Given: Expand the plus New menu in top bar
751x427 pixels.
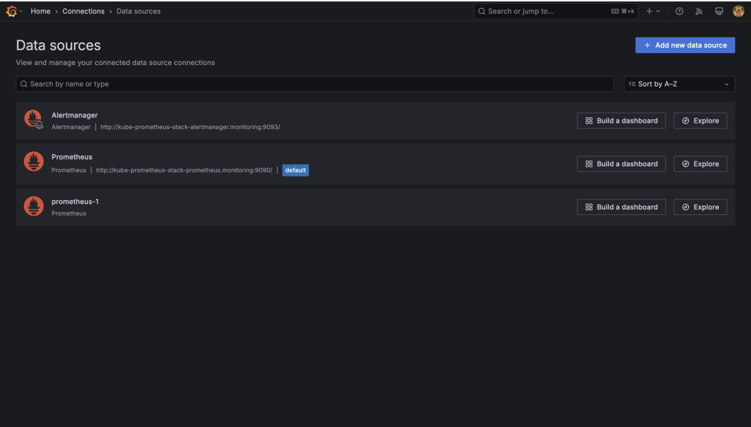Looking at the screenshot, I should 653,11.
